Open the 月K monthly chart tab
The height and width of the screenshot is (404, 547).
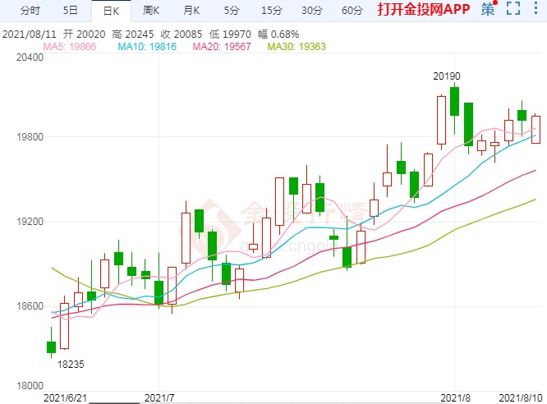[x=191, y=11]
